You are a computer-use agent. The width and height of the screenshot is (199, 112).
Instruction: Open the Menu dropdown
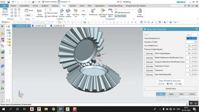[x=6, y=22]
